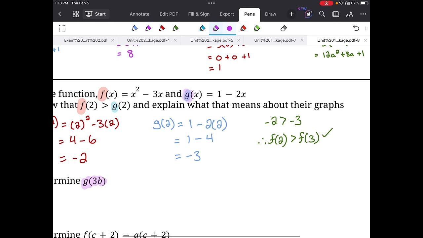This screenshot has height=238, width=423.
Task: Tap the highlighted f(x) in the problem
Action: pos(108,94)
